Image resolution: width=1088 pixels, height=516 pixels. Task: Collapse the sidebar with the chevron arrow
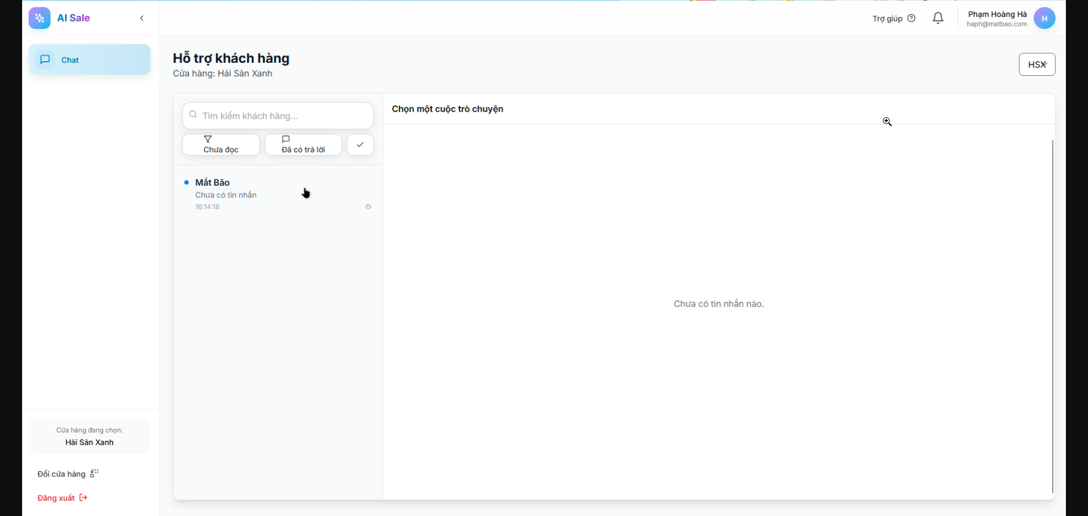point(142,18)
